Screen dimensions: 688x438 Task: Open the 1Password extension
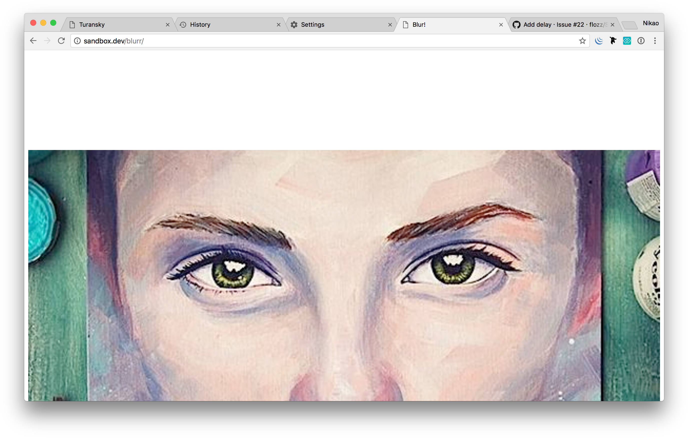[x=641, y=40]
